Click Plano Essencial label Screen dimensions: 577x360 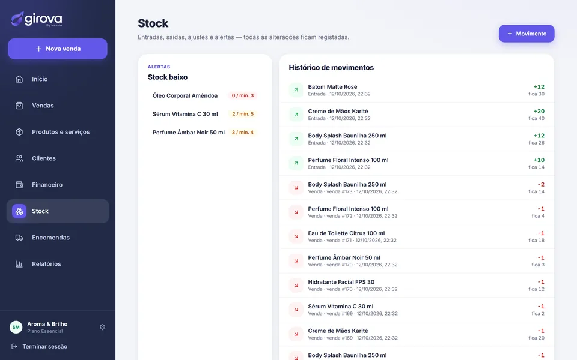[45, 331]
